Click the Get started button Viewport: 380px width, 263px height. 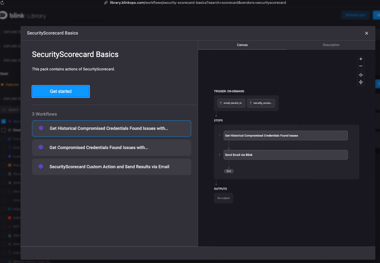click(61, 92)
